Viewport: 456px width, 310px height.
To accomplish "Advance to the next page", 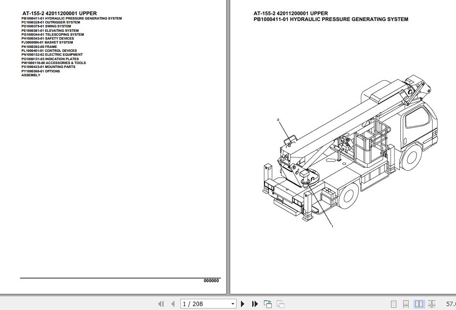I will tap(242, 304).
